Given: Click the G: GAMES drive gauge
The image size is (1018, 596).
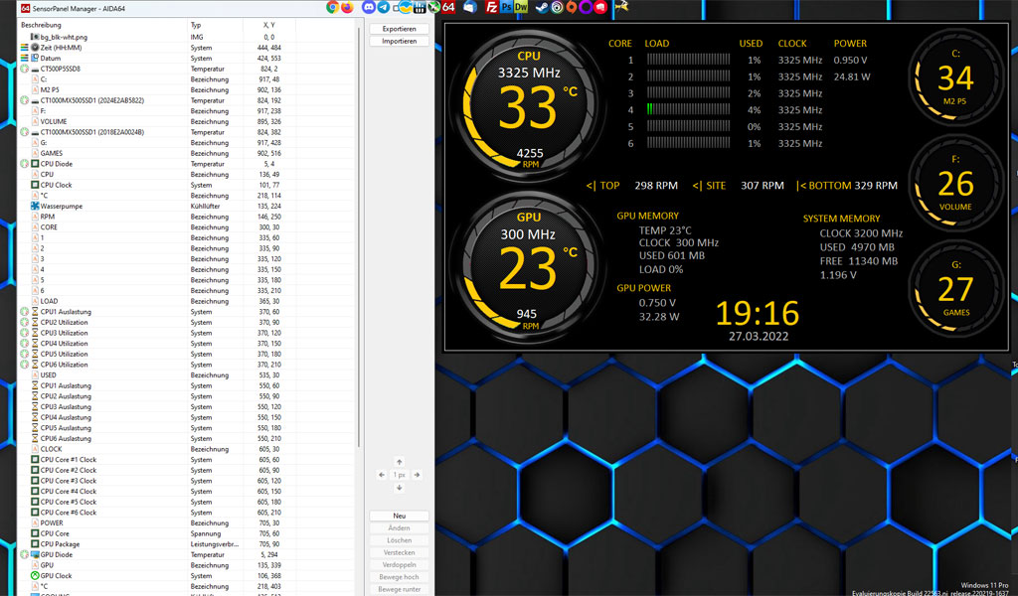Looking at the screenshot, I should click(955, 289).
